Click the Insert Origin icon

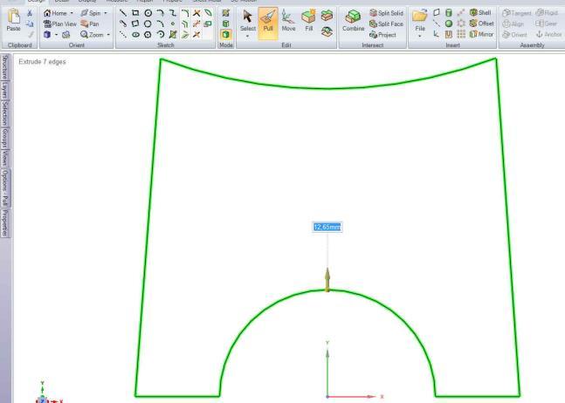pyautogui.click(x=437, y=34)
